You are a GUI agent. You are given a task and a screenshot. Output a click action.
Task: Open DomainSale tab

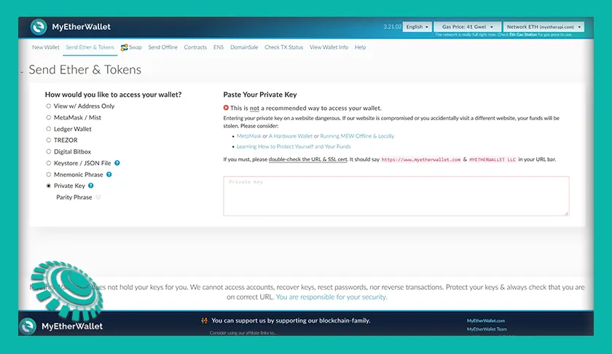point(244,47)
